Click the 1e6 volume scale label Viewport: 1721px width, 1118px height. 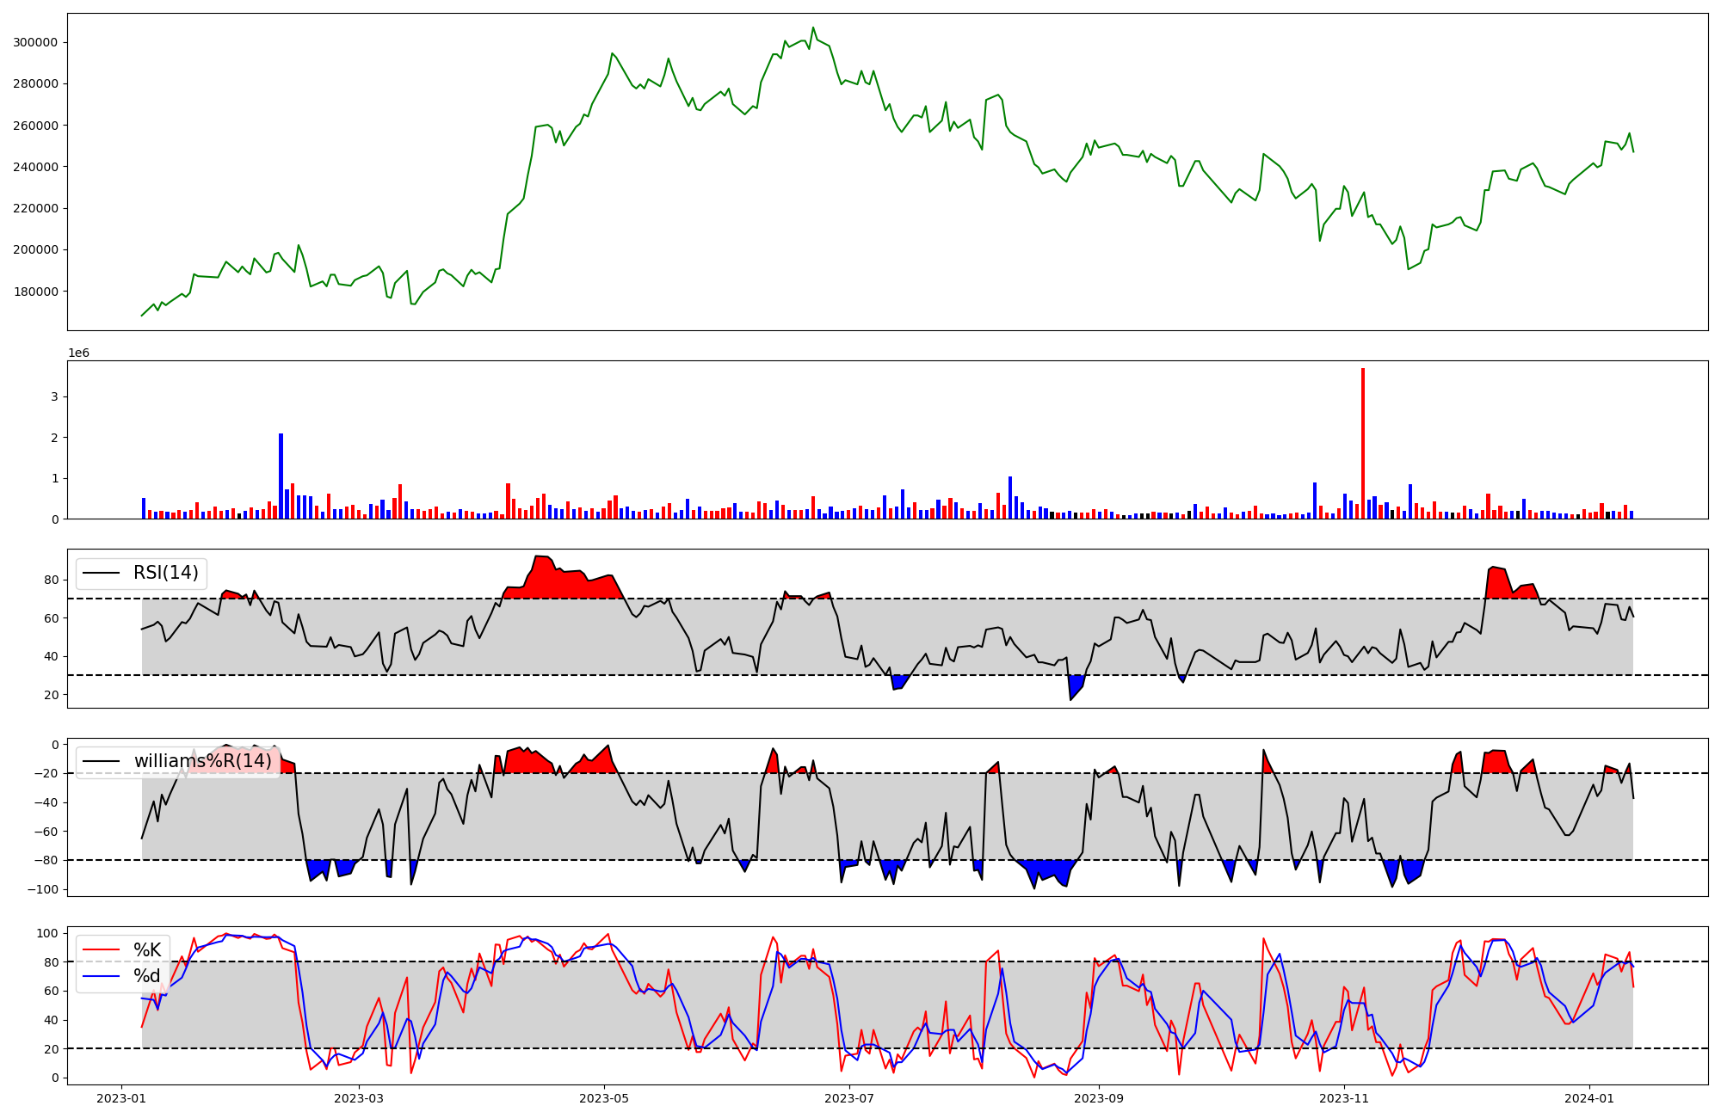78,353
